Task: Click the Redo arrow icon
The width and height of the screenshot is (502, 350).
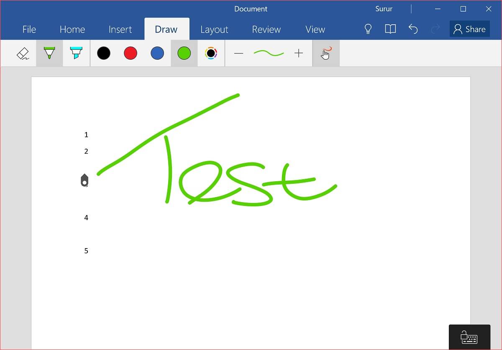Action: tap(435, 29)
